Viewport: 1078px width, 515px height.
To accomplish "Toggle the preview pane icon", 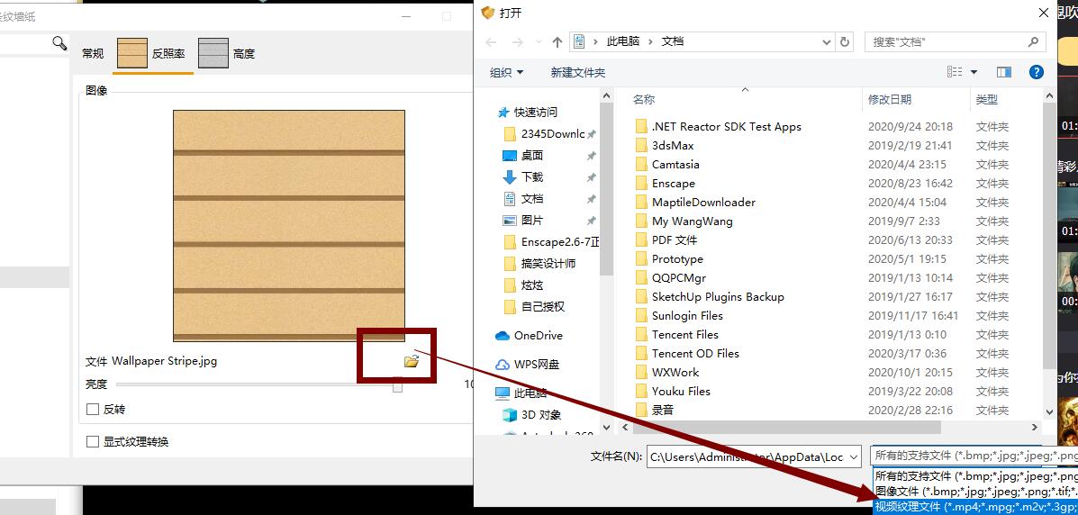I will pyautogui.click(x=1004, y=72).
